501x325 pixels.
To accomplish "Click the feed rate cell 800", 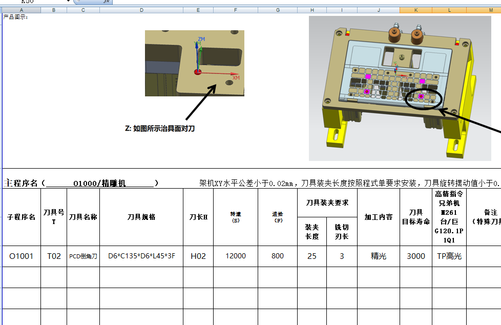I will pyautogui.click(x=278, y=256).
